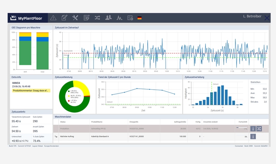Select the Fortschritt column header
The height and width of the screenshot is (164, 276).
[243, 122]
